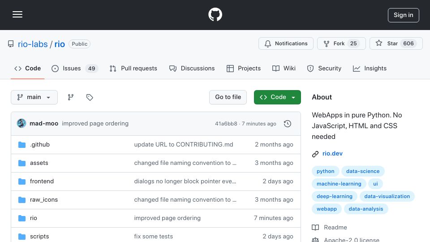Screen dimensions: 430x242
Task: Open the latest commit message next to mad-moo
Action: 95,124
